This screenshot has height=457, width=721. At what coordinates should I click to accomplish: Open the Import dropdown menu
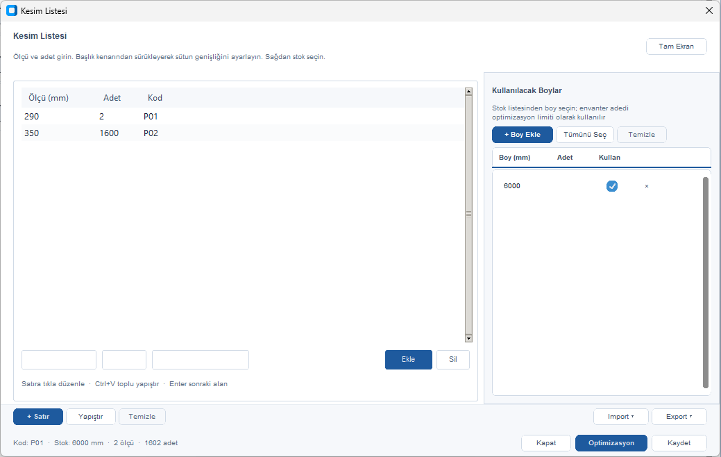click(x=621, y=417)
